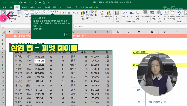
Task: Expand the arrow next to 3D 모델
Action: (x=57, y=11)
